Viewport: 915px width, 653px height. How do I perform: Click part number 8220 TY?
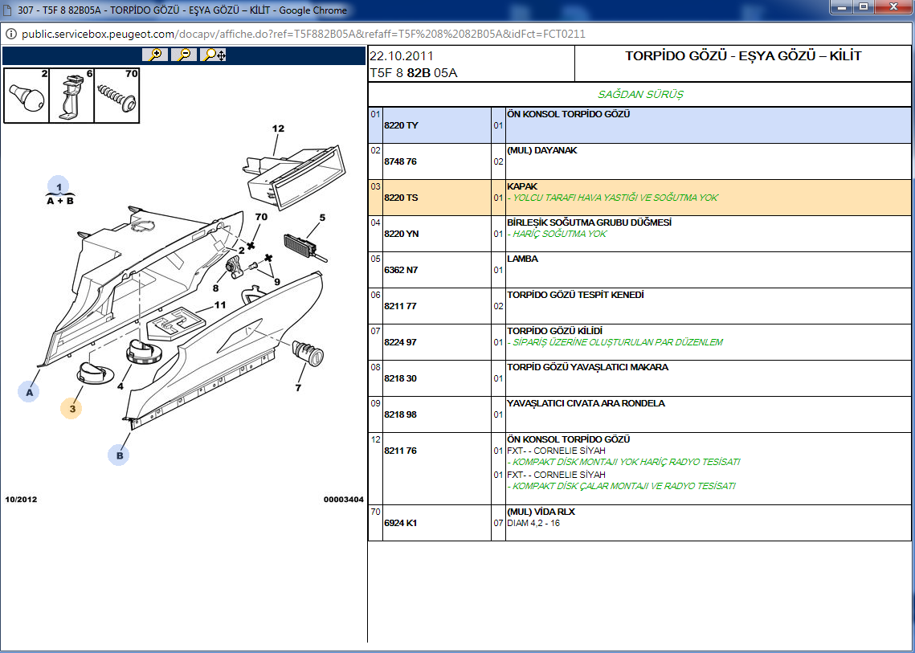pyautogui.click(x=401, y=125)
